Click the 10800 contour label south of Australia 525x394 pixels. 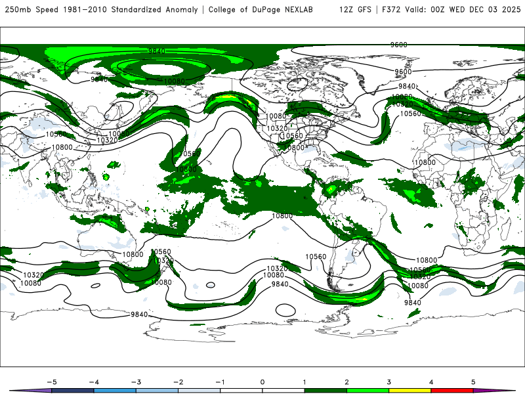(x=133, y=254)
